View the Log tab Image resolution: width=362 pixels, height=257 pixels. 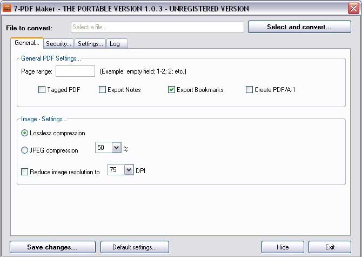tap(117, 44)
